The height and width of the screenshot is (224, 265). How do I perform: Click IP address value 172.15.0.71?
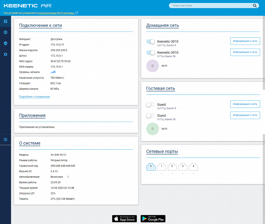pyautogui.click(x=57, y=44)
